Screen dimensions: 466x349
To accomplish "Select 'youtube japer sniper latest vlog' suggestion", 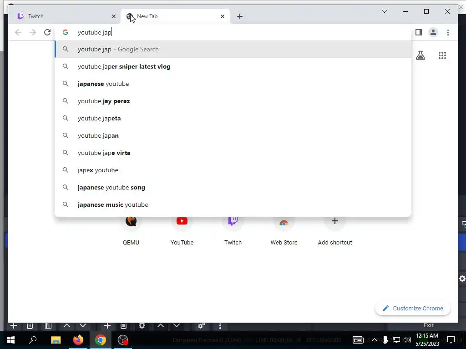I will pyautogui.click(x=233, y=66).
